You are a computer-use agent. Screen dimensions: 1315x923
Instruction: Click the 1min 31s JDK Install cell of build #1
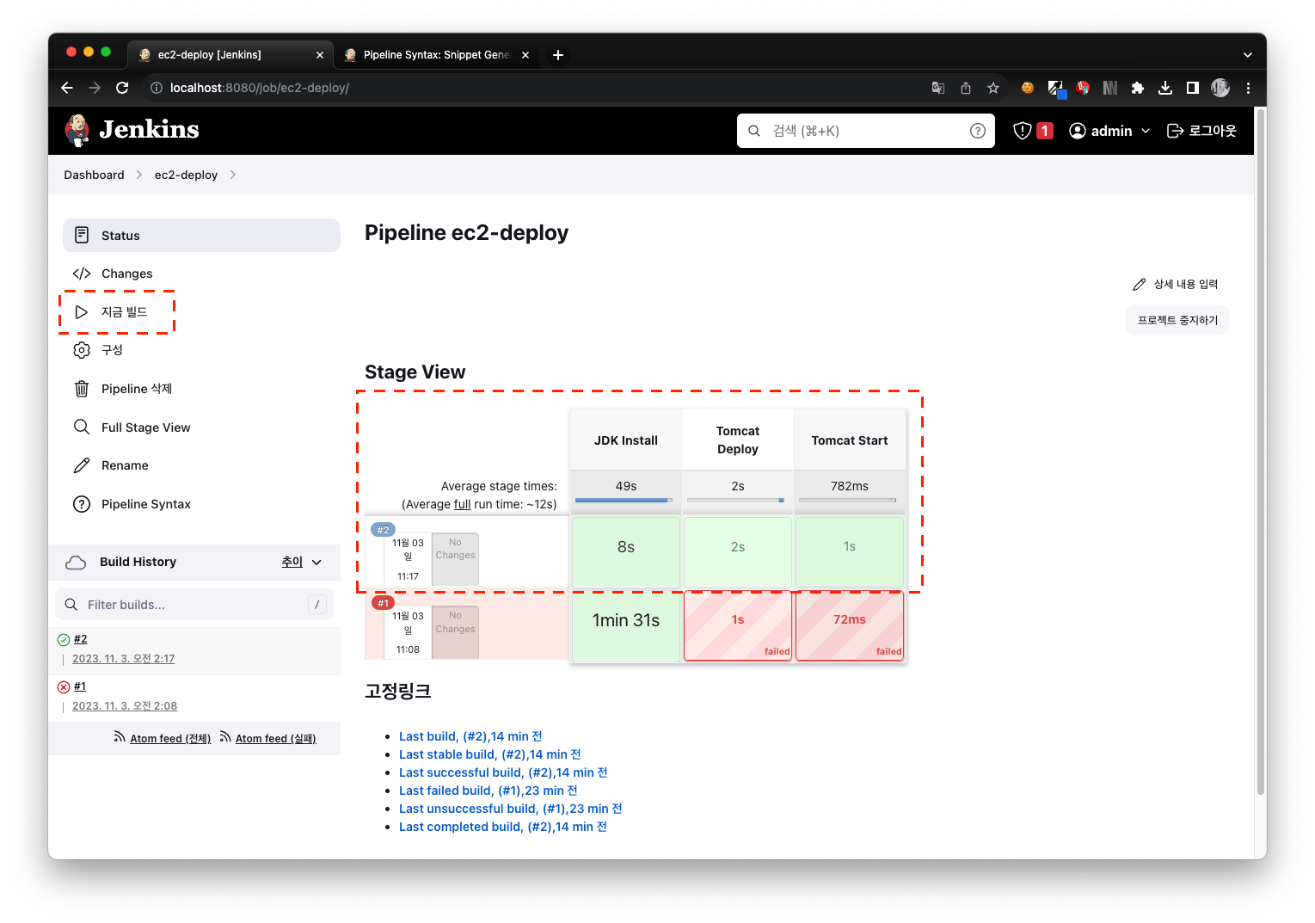(x=626, y=625)
